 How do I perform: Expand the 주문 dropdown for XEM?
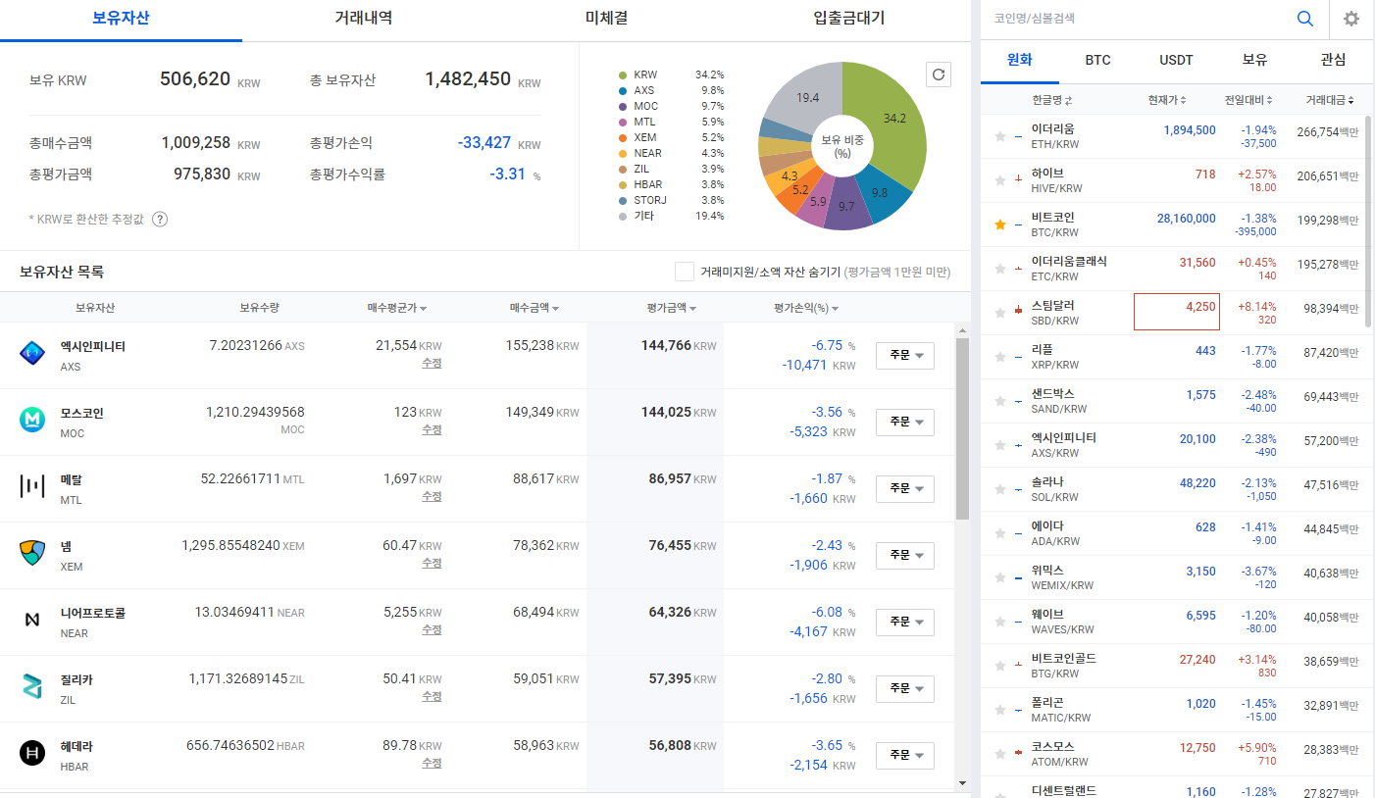905,556
